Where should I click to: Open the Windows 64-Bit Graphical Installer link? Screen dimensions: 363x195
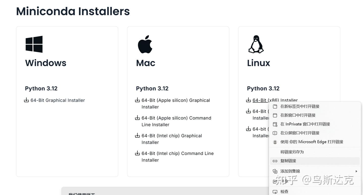click(58, 100)
